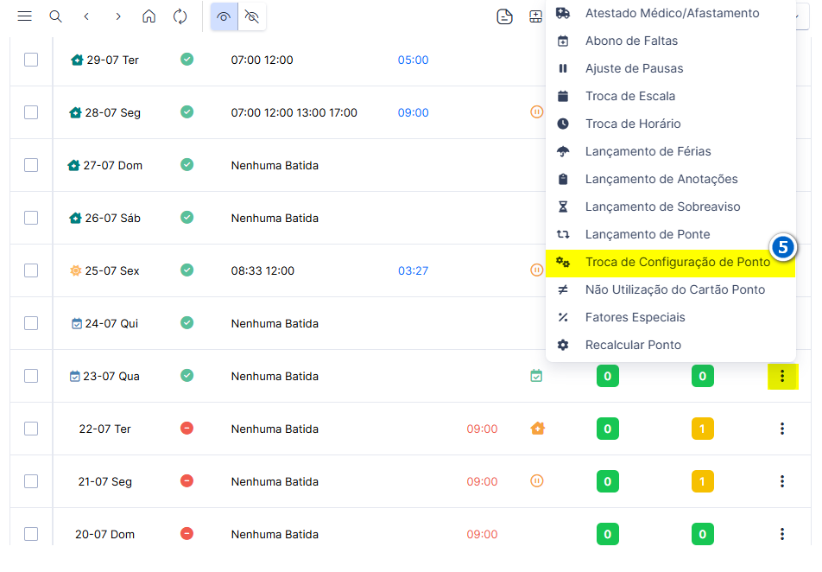Click house icon beside 29-07 Ter
The width and height of the screenshot is (822, 572).
point(77,60)
